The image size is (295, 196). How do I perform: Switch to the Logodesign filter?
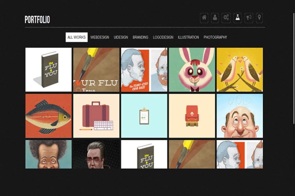pyautogui.click(x=163, y=37)
